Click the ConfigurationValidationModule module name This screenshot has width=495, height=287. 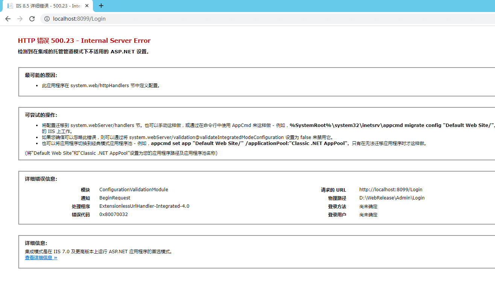134,190
